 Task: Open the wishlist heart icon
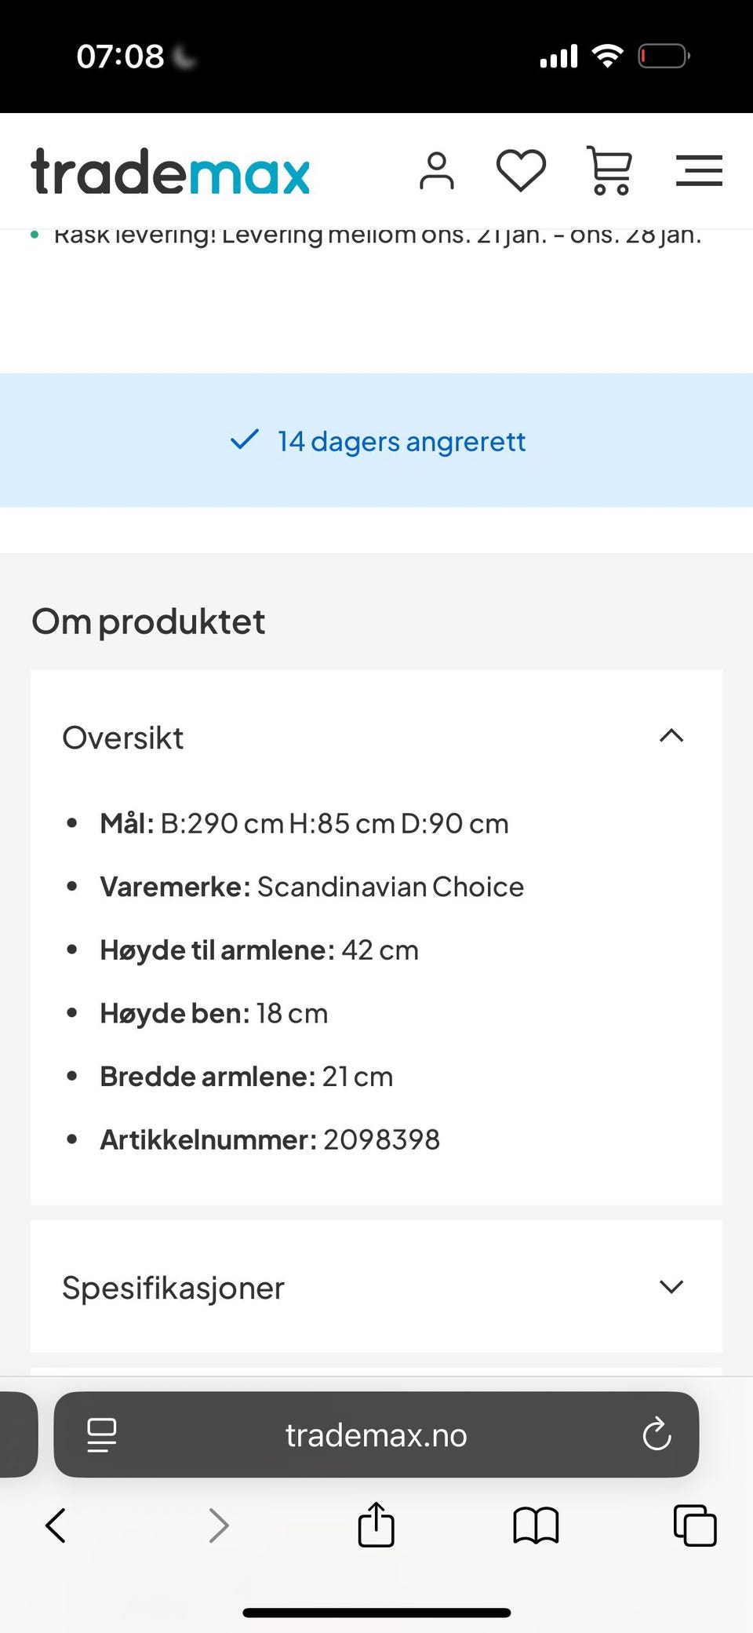point(521,170)
